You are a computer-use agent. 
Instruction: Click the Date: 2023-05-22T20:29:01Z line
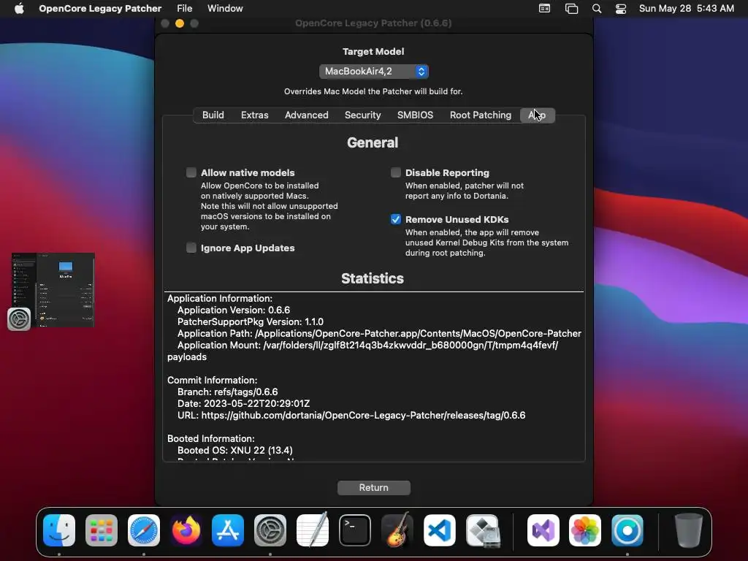click(244, 403)
